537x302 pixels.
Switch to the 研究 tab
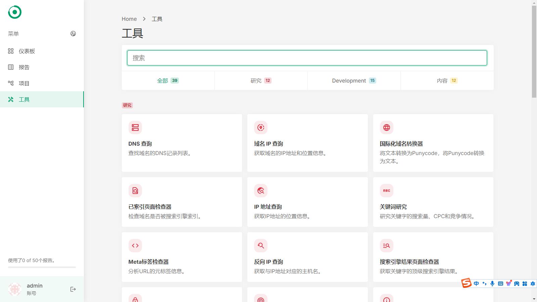[x=261, y=81]
